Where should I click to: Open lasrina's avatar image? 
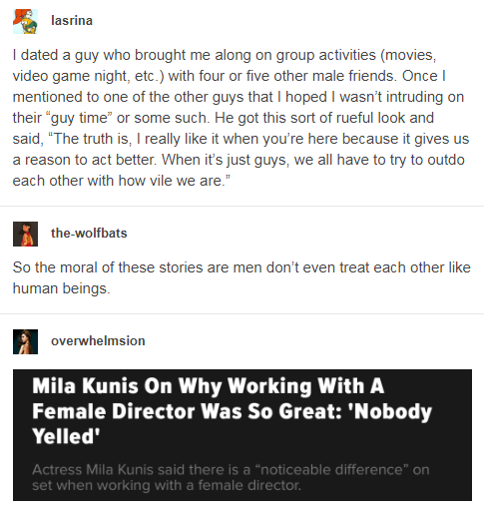25,21
